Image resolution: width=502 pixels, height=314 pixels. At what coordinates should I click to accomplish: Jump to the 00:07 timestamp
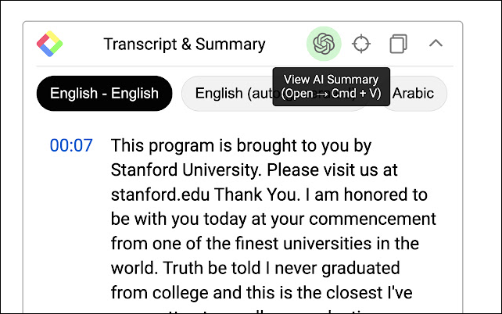(71, 145)
